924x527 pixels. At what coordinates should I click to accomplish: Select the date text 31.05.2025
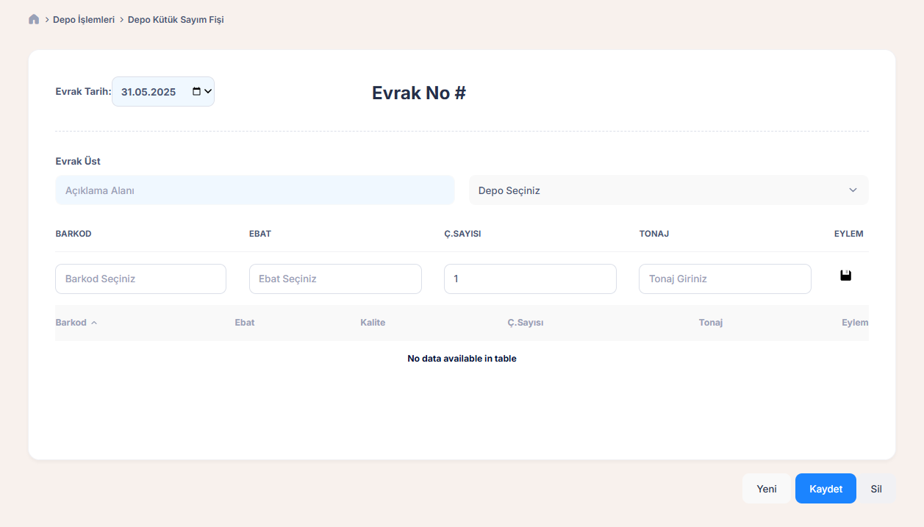pyautogui.click(x=148, y=92)
